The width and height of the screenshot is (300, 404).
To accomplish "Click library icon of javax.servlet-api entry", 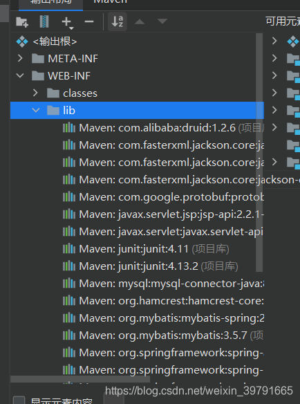I will coord(69,232).
